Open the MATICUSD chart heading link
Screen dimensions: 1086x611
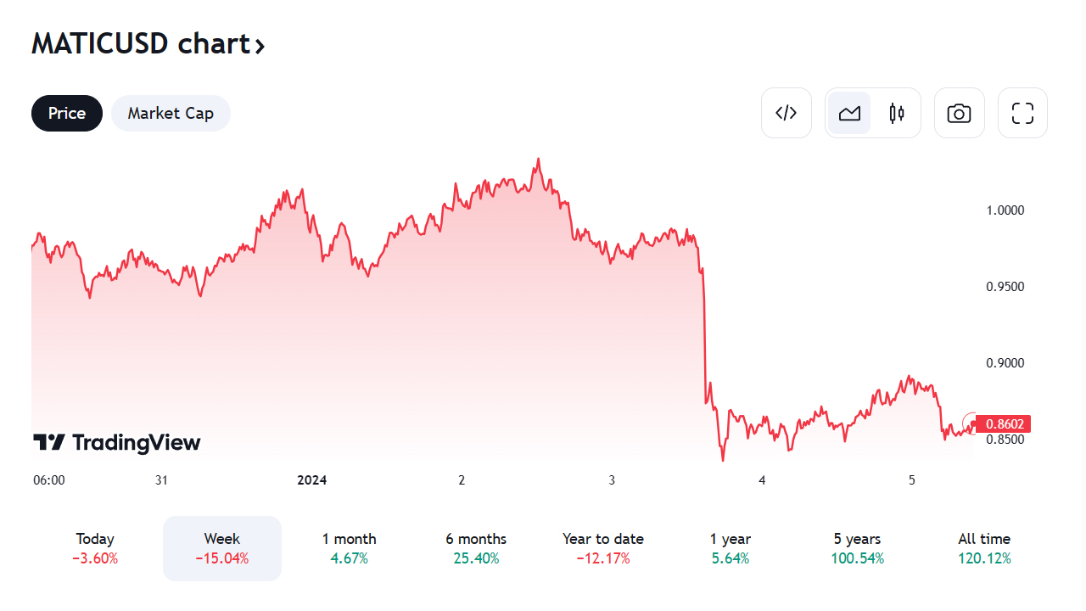[140, 44]
